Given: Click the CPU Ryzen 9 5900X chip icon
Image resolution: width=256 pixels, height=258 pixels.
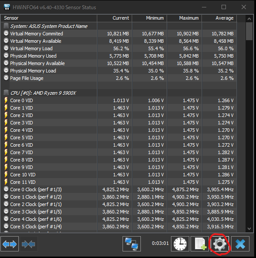Looking at the screenshot, I should [6, 93].
